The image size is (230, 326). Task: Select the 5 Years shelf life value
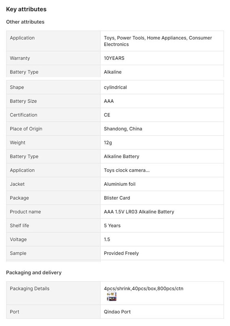(x=112, y=226)
